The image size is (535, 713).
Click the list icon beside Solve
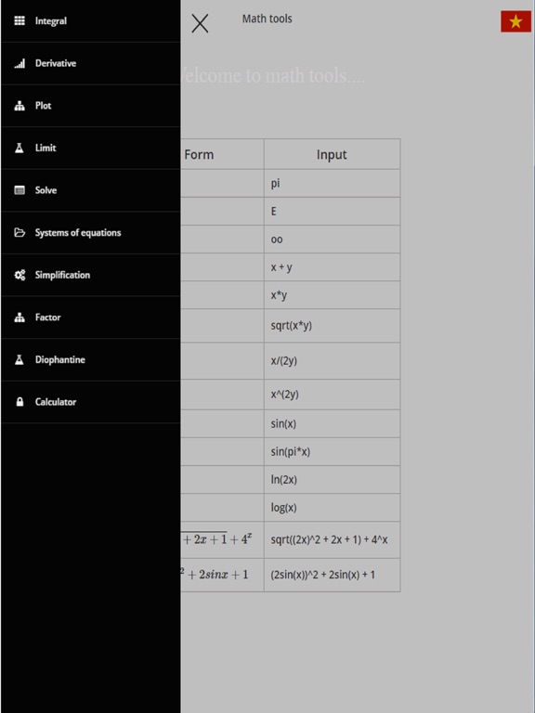[x=20, y=190]
